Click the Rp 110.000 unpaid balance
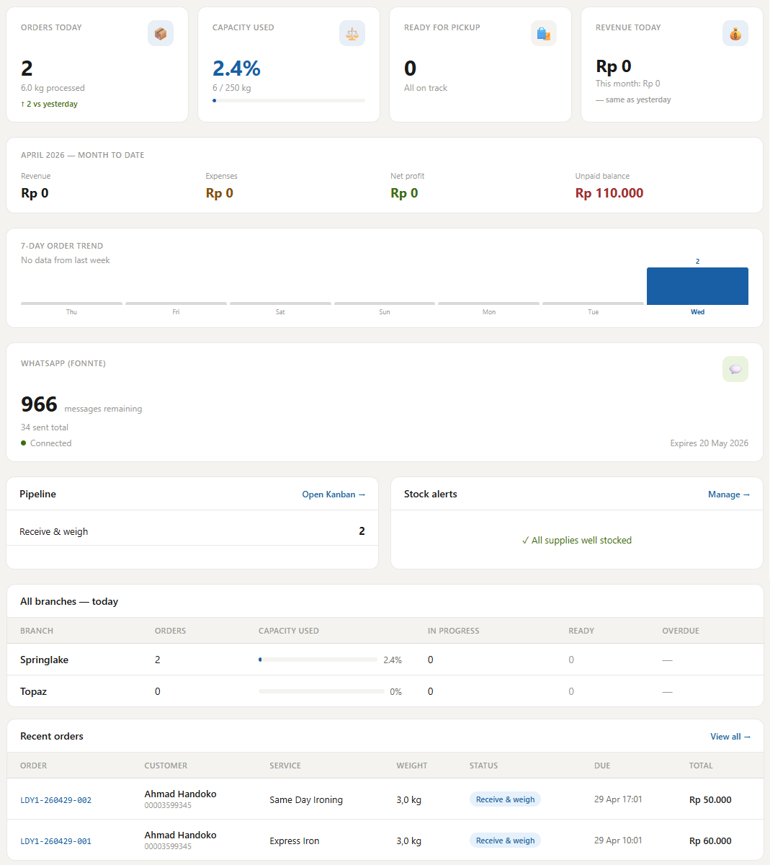The image size is (770, 865). pos(609,193)
